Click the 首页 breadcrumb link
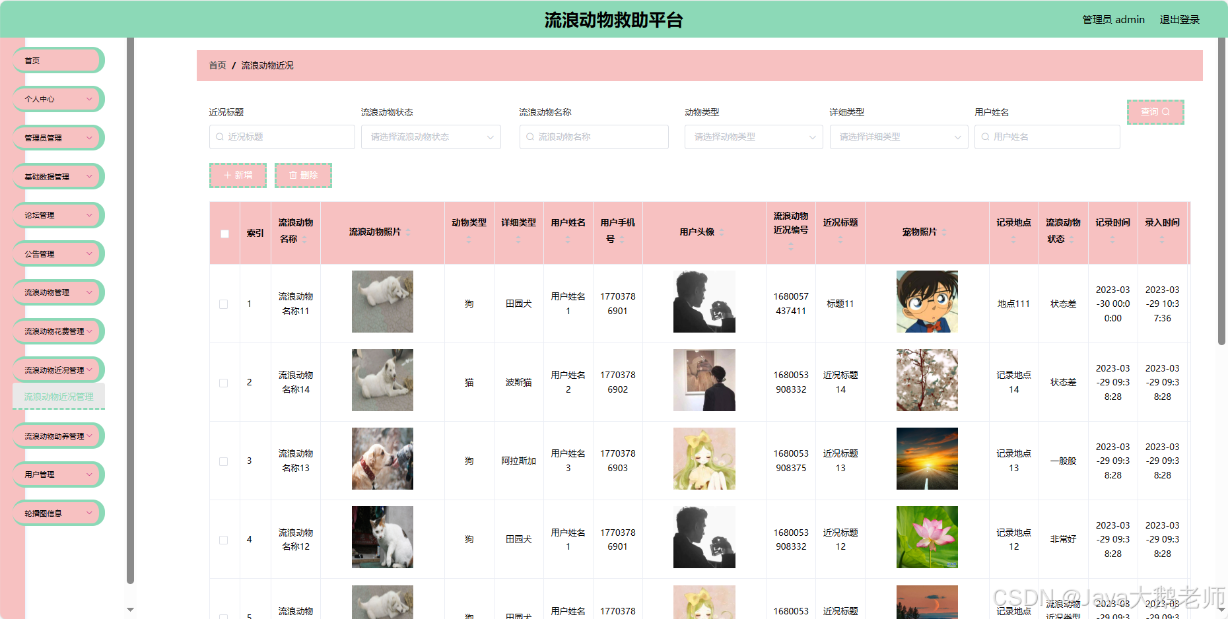Image resolution: width=1228 pixels, height=619 pixels. pos(217,65)
